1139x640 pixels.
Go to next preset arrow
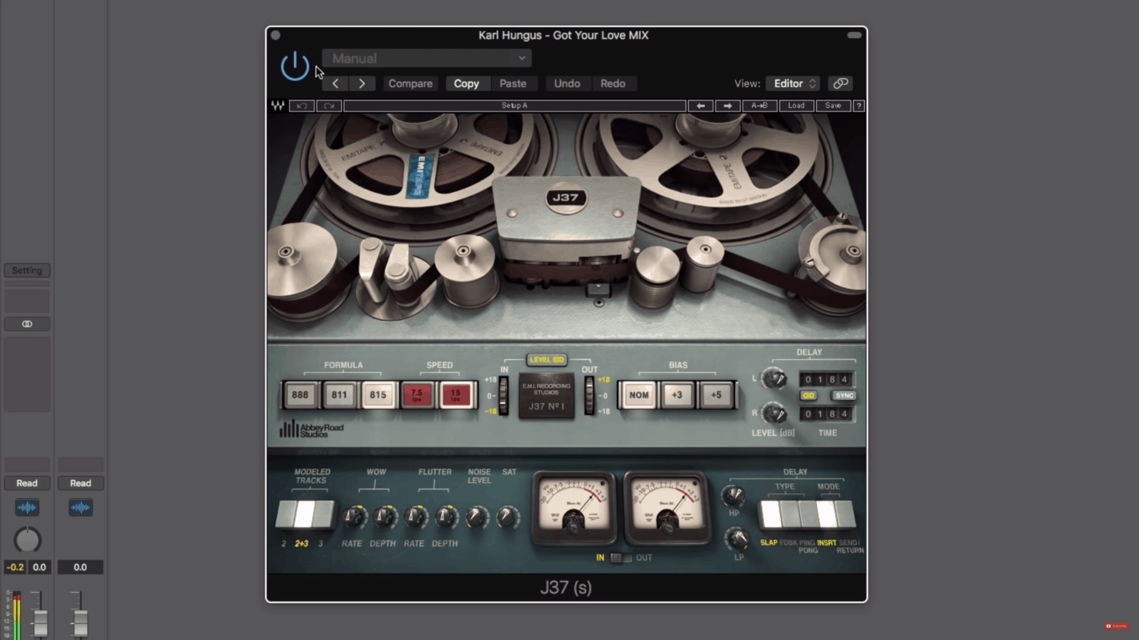[362, 84]
